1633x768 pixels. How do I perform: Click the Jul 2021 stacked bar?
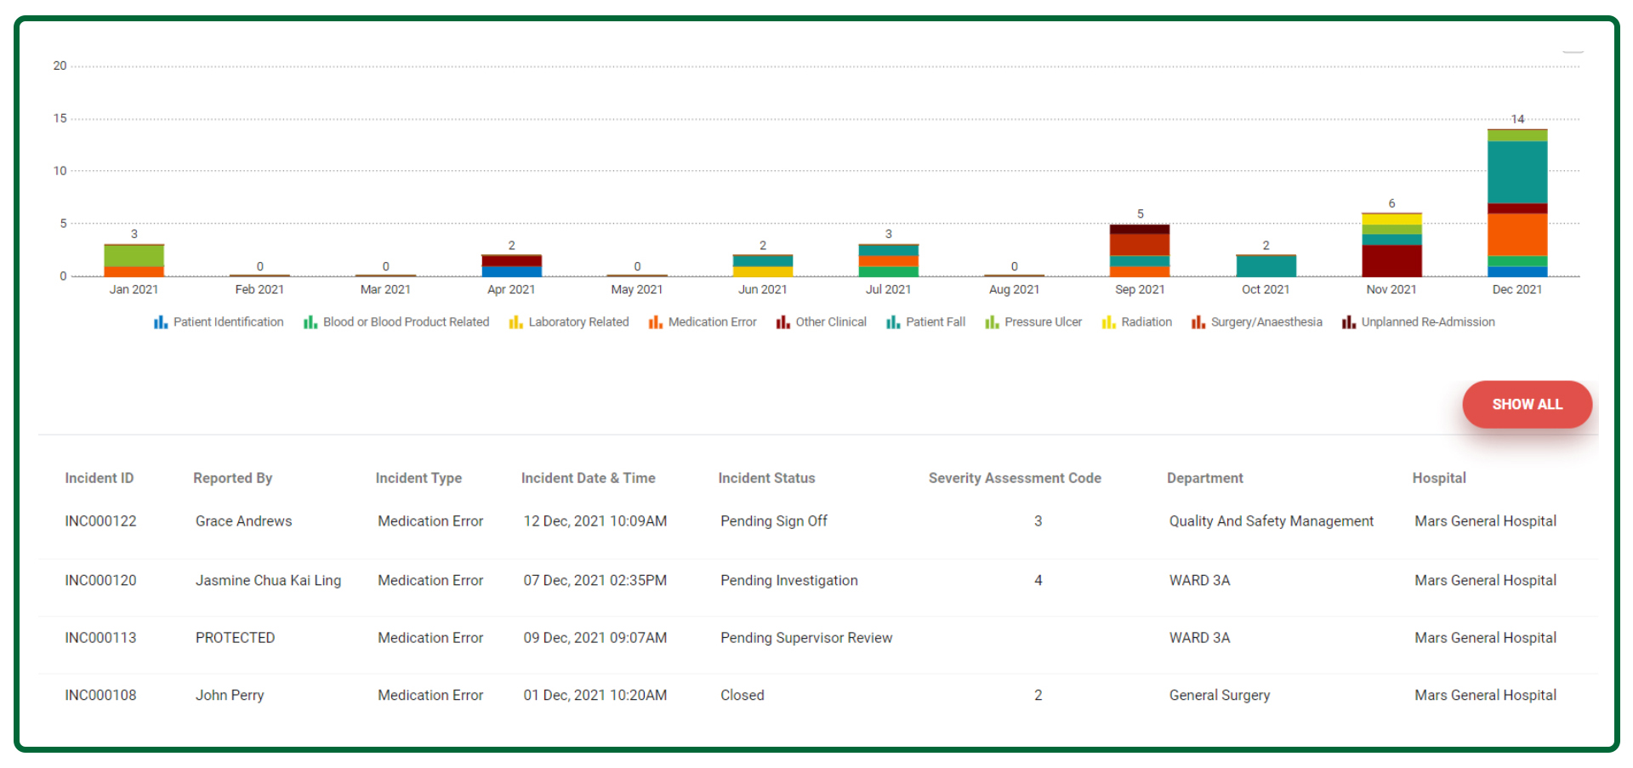[x=889, y=261]
